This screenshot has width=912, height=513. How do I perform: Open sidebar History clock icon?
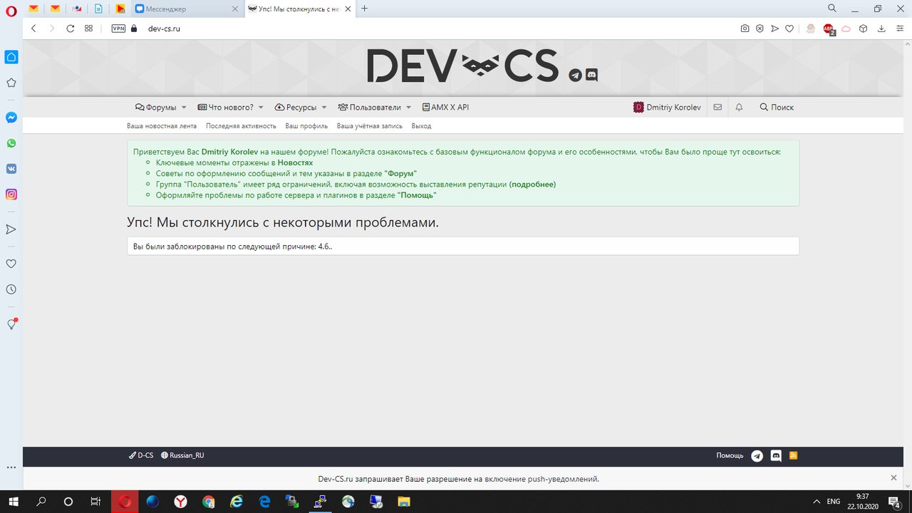click(11, 289)
